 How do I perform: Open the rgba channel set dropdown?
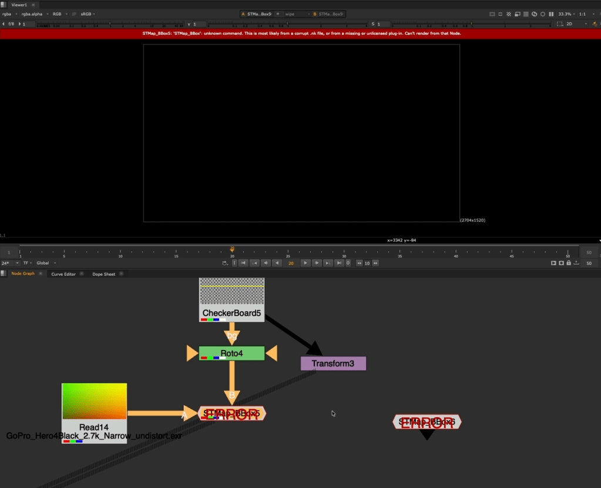click(x=9, y=14)
